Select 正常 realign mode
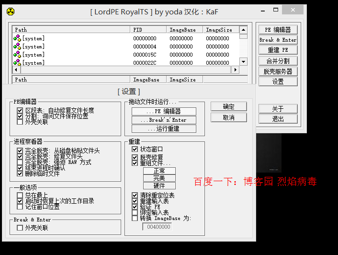The image size is (338, 255). 159,171
